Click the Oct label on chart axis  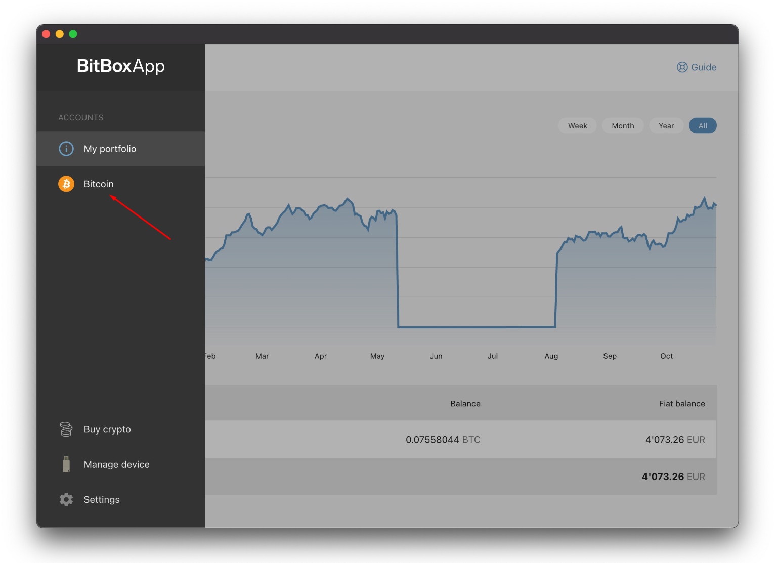667,356
